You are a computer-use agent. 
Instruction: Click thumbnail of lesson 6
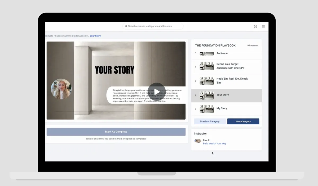point(207,66)
